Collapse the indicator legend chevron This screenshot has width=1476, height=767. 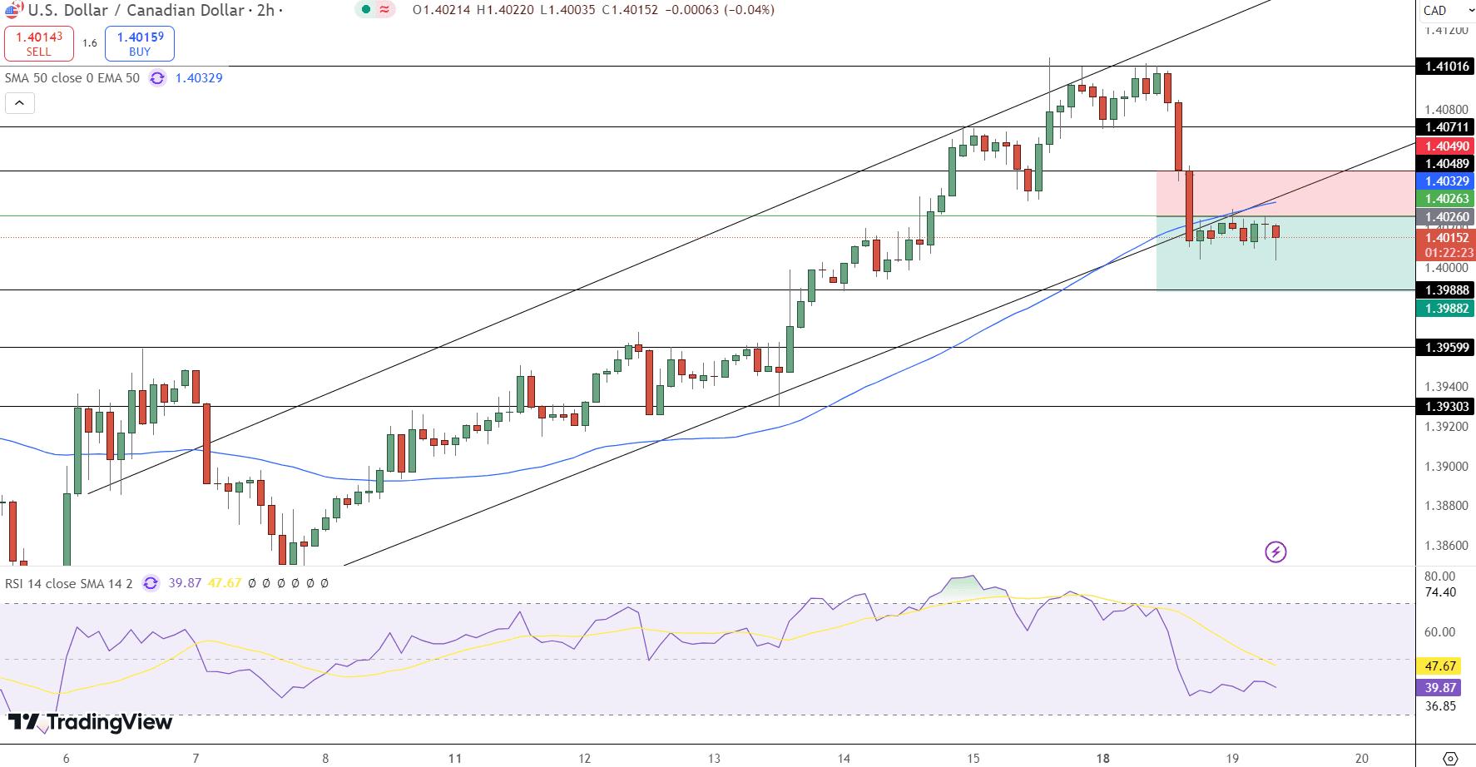20,103
